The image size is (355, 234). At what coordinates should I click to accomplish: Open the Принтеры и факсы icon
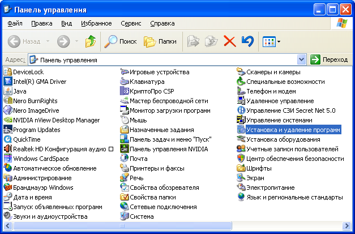point(125,168)
